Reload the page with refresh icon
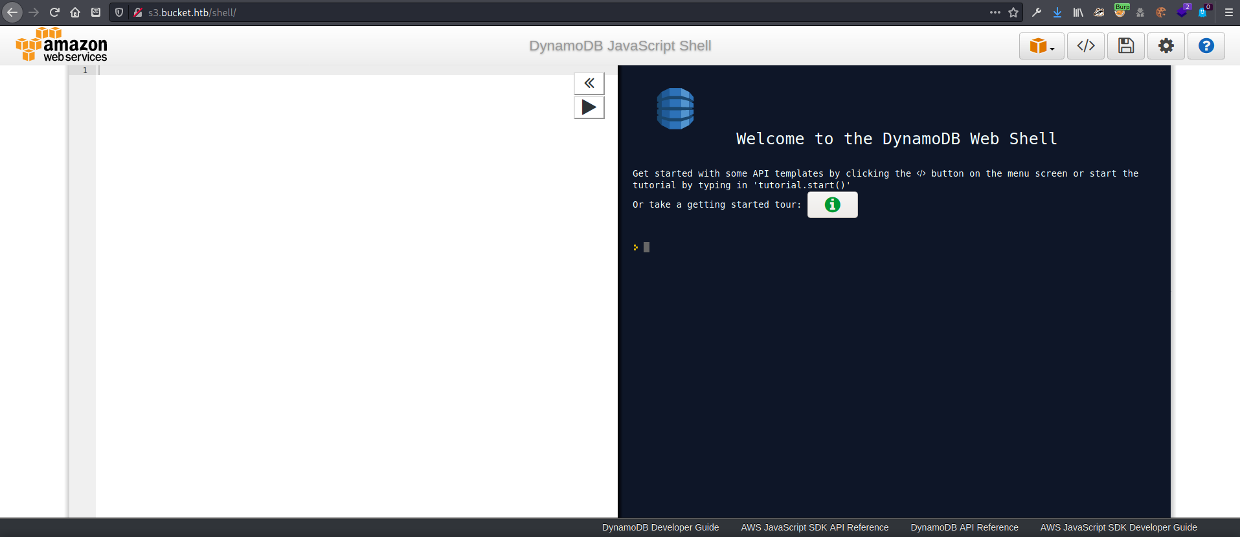The height and width of the screenshot is (537, 1240). (x=54, y=12)
